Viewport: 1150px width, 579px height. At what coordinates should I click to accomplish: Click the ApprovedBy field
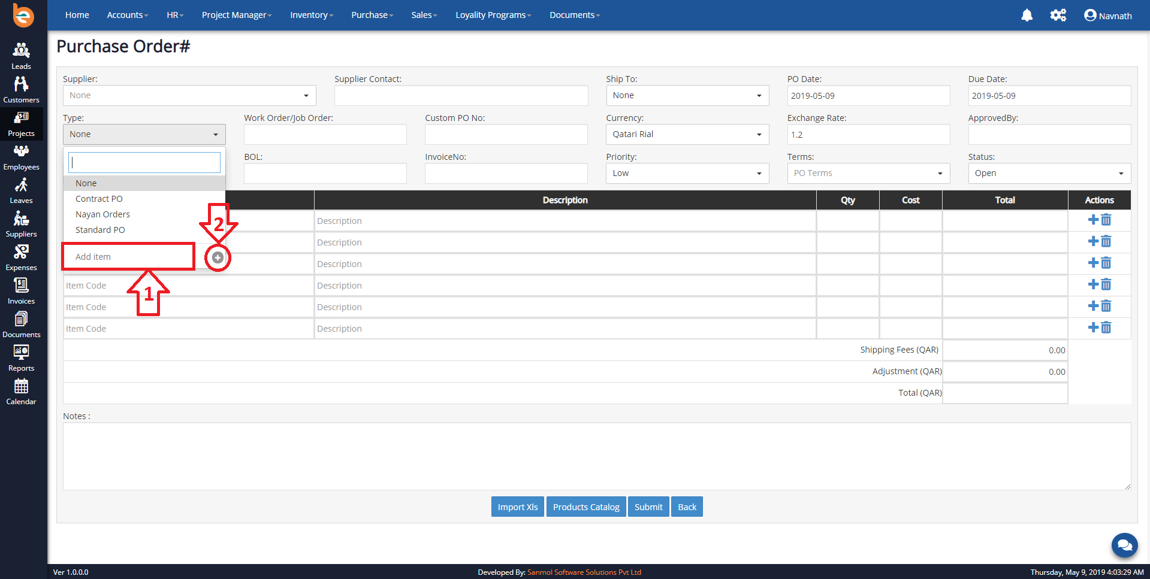tap(1049, 135)
